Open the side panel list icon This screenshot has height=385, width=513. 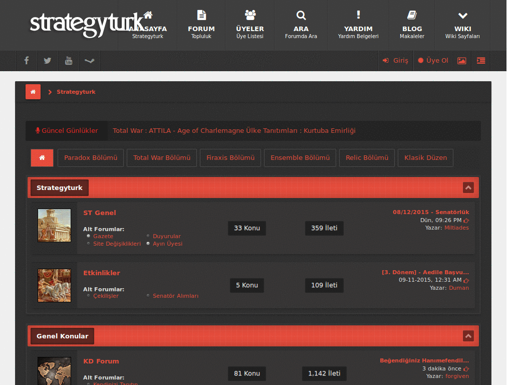click(x=480, y=61)
